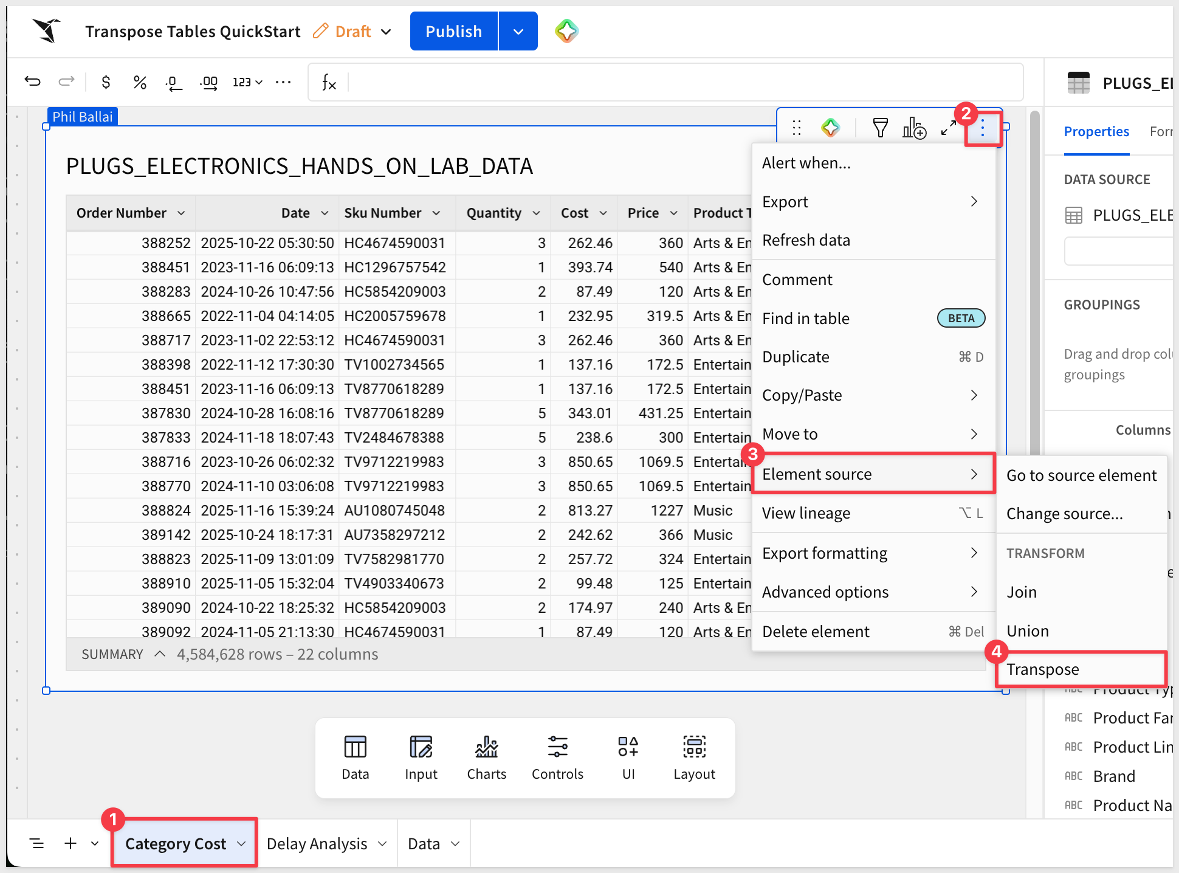Choose Refresh data menu item
Viewport: 1179px width, 873px height.
point(806,240)
